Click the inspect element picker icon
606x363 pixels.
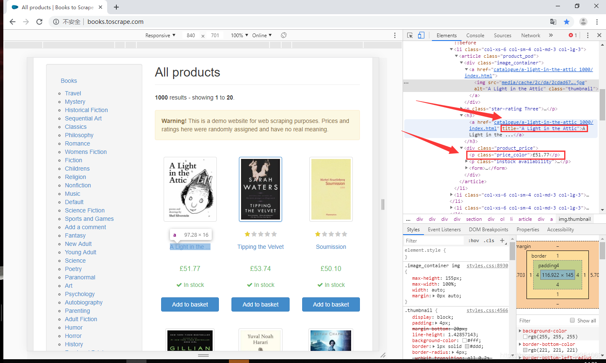pyautogui.click(x=410, y=36)
